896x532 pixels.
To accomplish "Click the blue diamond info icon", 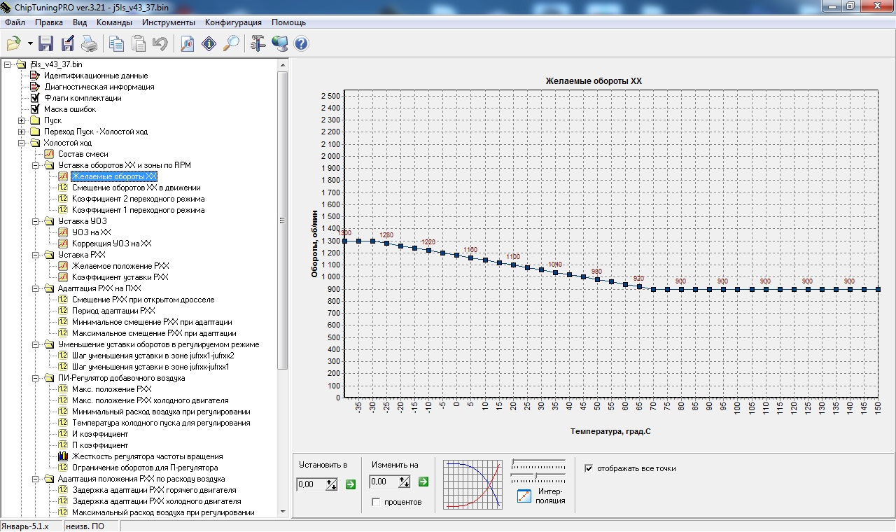I will pyautogui.click(x=209, y=43).
